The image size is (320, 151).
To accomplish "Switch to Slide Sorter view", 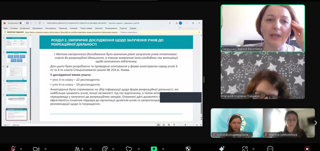I will click(x=164, y=125).
